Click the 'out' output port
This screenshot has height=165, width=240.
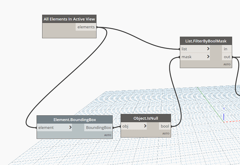tap(227, 57)
